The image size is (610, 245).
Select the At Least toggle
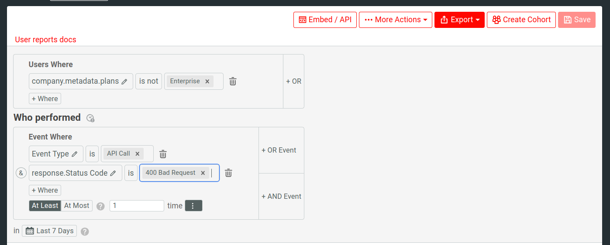click(45, 206)
